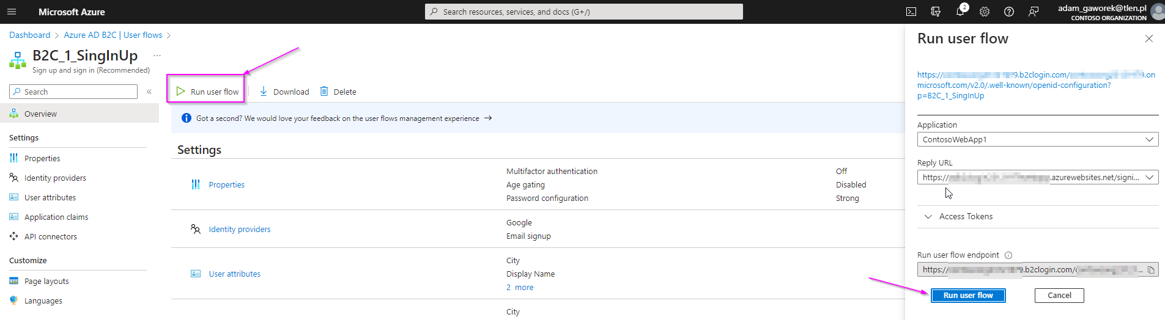1165x320 pixels.
Task: Click the User attributes icon in Settings list
Action: coord(196,274)
